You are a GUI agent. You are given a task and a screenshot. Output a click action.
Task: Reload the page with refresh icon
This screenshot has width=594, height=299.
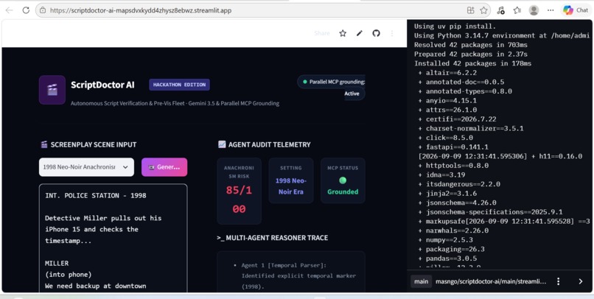[26, 10]
